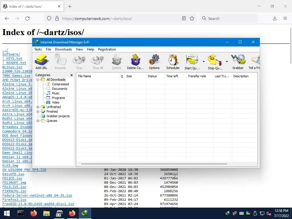Viewport: 292px width, 219px height.
Task: Expand the Queues tree node
Action: click(x=38, y=121)
